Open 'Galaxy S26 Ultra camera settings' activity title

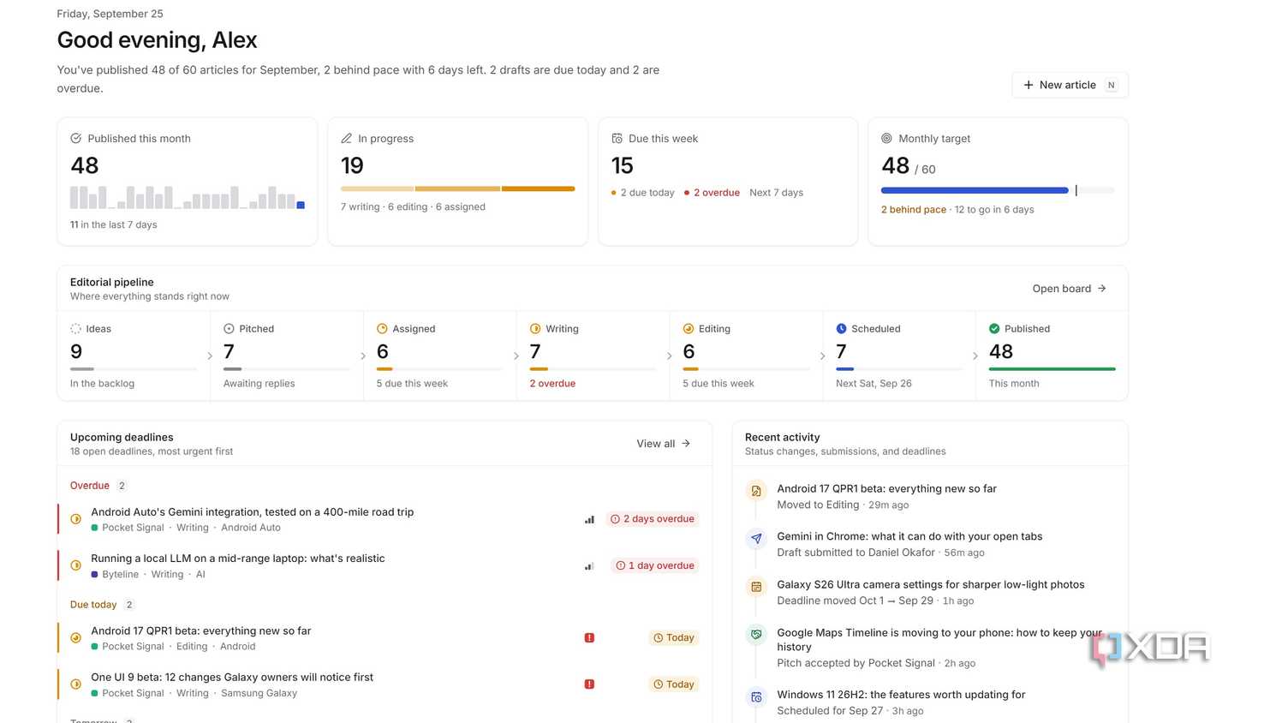click(x=931, y=585)
